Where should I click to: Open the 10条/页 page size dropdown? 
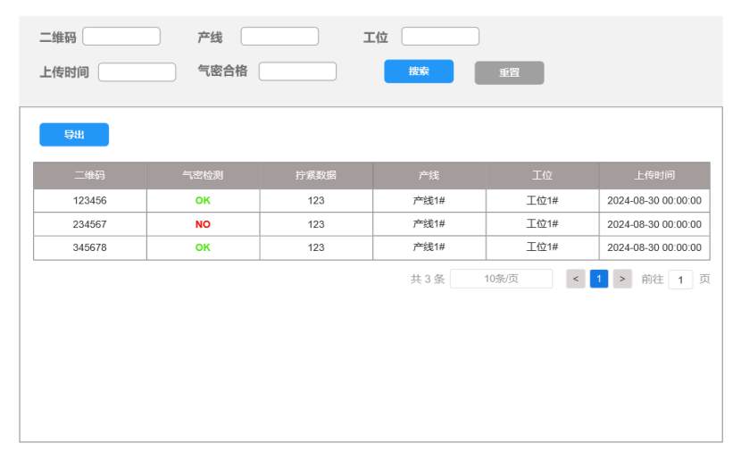point(501,279)
